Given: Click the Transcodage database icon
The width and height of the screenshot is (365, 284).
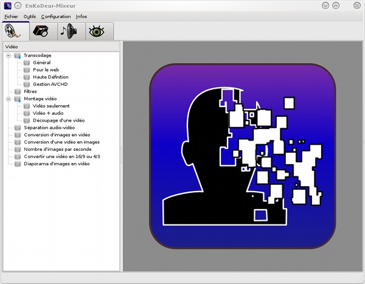Looking at the screenshot, I should (18, 55).
